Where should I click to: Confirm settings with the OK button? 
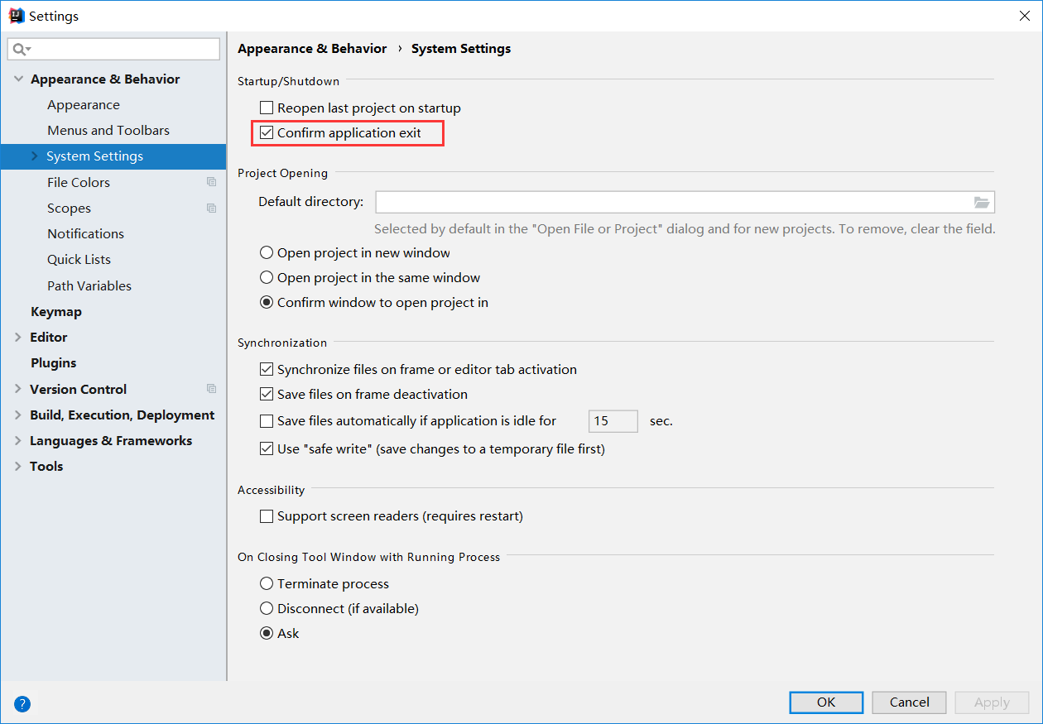click(x=825, y=702)
